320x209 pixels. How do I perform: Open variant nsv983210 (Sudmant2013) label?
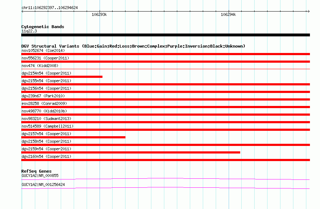point(46,119)
